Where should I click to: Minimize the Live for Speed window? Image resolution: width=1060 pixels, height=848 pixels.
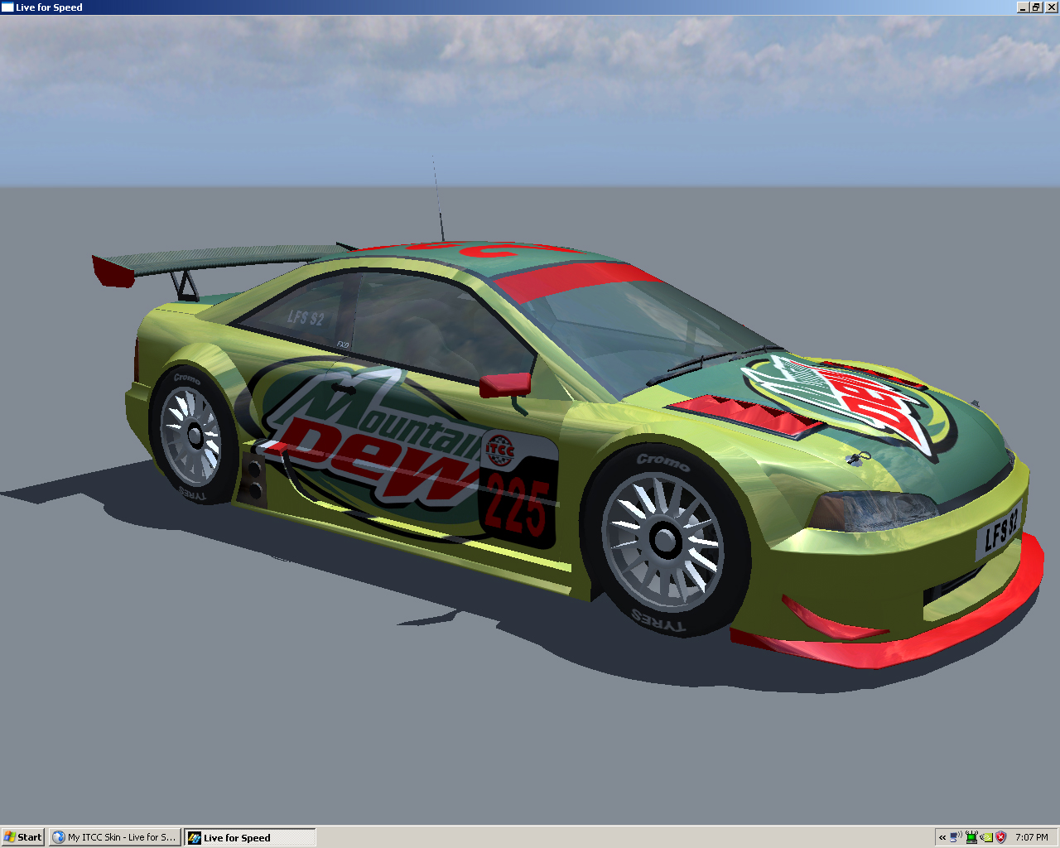pyautogui.click(x=1024, y=7)
